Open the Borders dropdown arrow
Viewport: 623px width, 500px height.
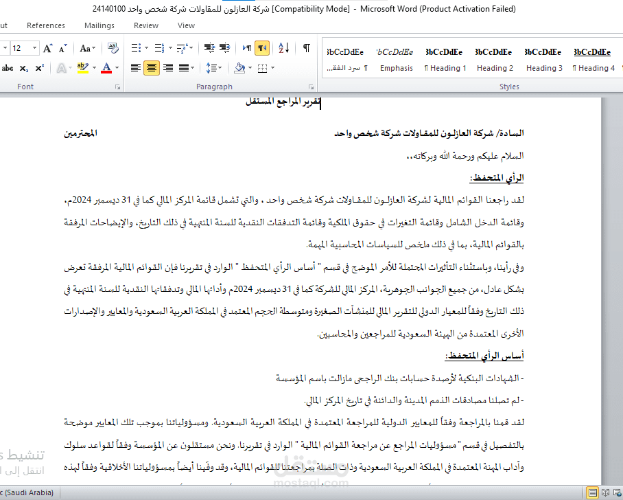[x=272, y=68]
